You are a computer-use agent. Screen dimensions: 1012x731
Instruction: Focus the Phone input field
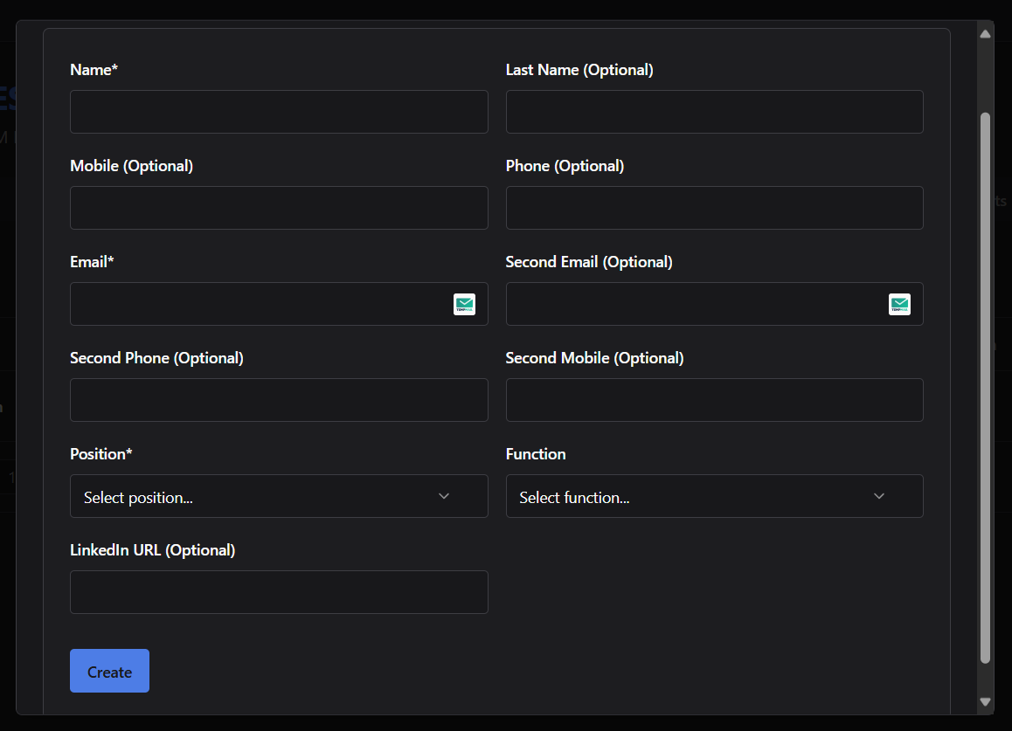[714, 208]
